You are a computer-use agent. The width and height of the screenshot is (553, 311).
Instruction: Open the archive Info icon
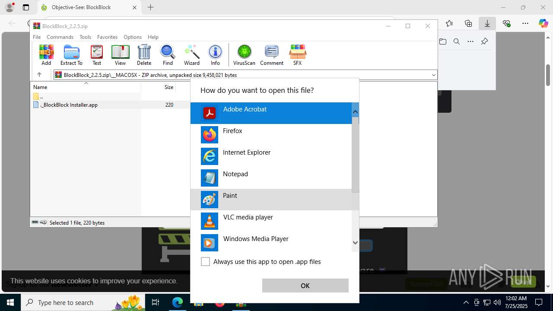click(215, 55)
